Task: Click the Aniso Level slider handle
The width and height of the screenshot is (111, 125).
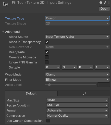Action: click(x=49, y=85)
